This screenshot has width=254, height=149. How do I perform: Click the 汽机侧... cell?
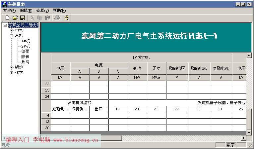click(80, 109)
